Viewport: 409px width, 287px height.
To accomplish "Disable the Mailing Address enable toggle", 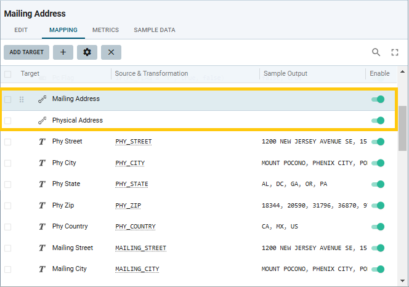I will [x=378, y=99].
